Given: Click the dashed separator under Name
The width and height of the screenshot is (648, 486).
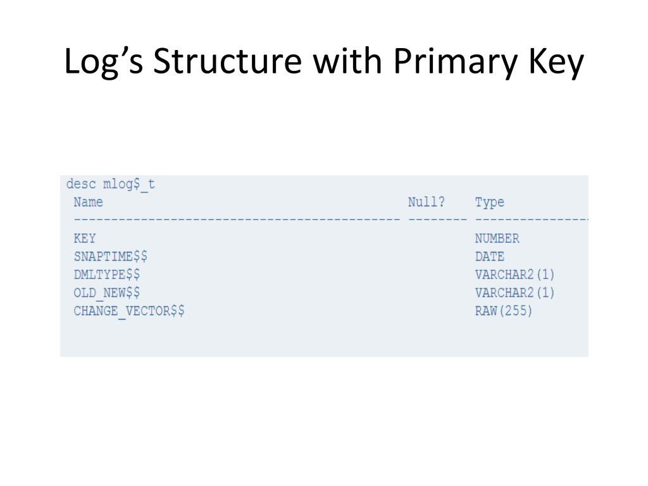Looking at the screenshot, I should [x=237, y=220].
